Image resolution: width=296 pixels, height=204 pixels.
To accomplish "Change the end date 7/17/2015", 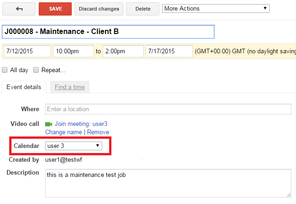I will (x=169, y=51).
